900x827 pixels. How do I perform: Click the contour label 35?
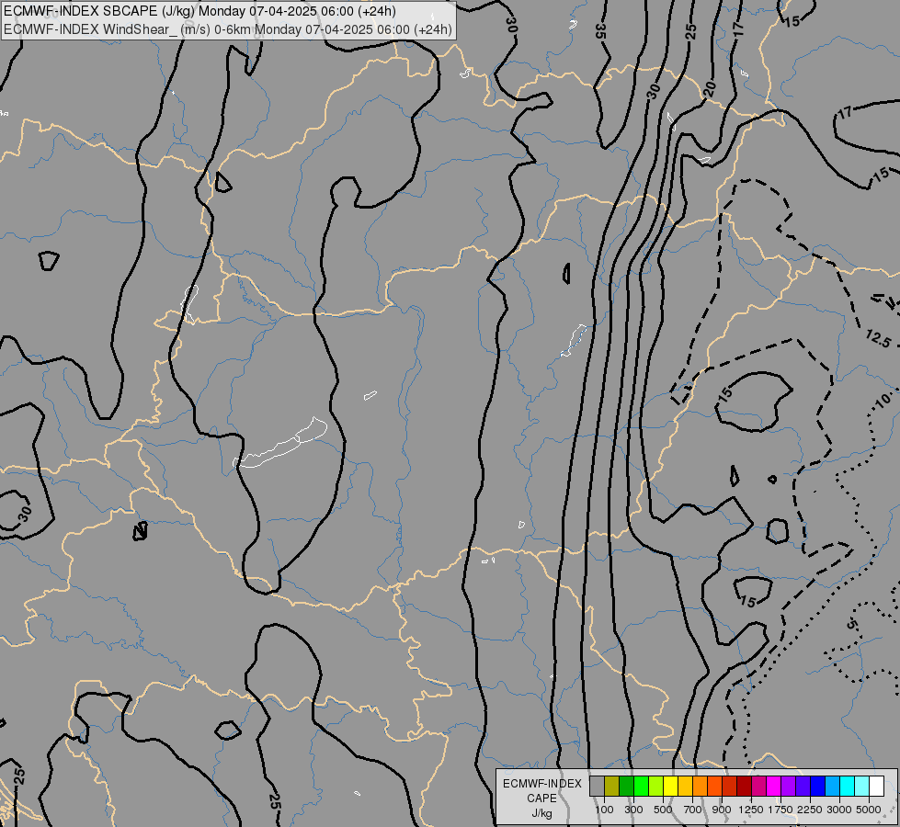tap(601, 30)
